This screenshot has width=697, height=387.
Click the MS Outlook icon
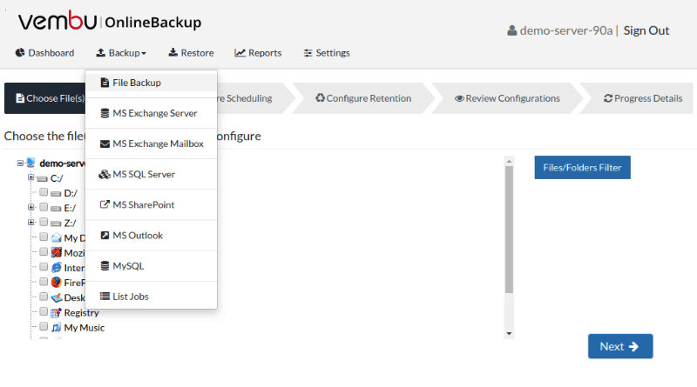point(105,235)
